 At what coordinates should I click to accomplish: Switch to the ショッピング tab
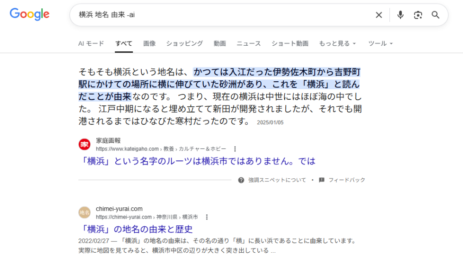185,43
